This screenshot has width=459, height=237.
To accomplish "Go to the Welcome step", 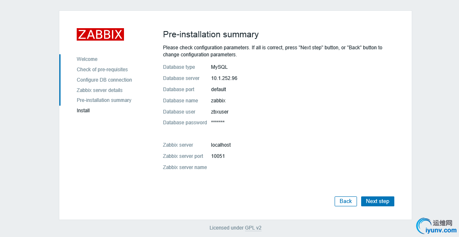I will (x=87, y=59).
